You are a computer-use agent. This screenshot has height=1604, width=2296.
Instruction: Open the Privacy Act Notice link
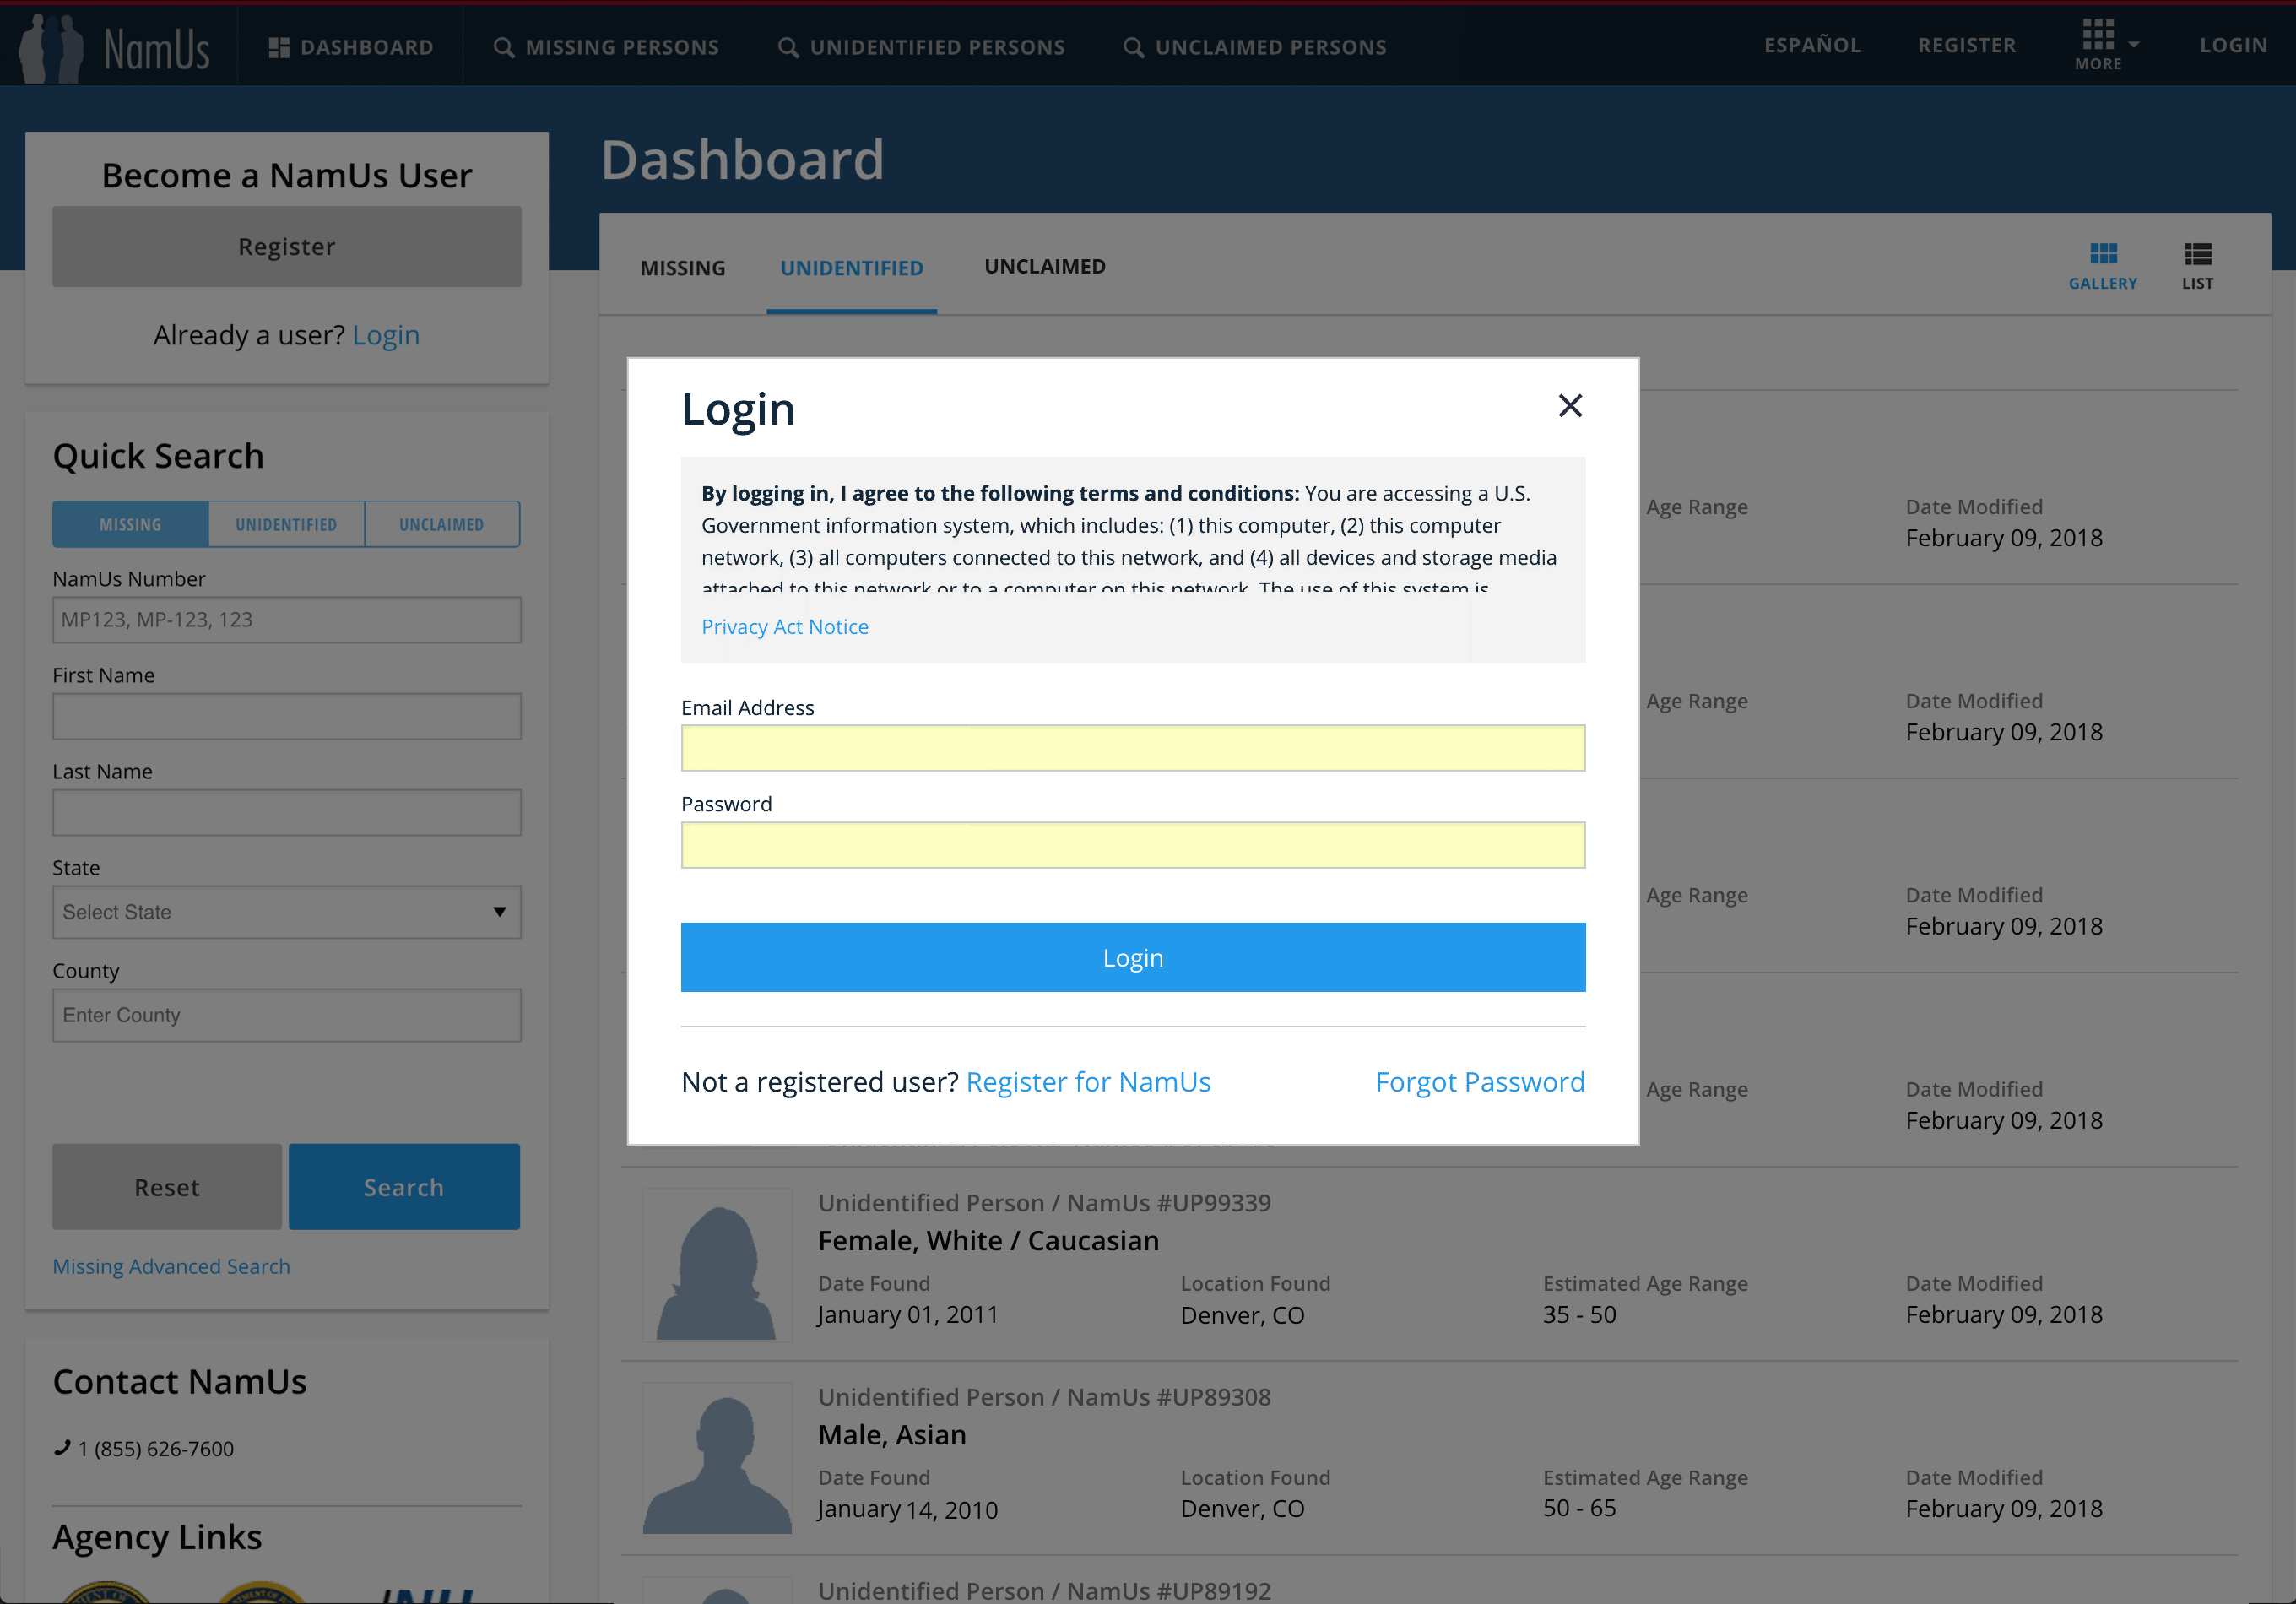[785, 626]
